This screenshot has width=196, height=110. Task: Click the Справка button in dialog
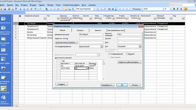[x=62, y=84]
